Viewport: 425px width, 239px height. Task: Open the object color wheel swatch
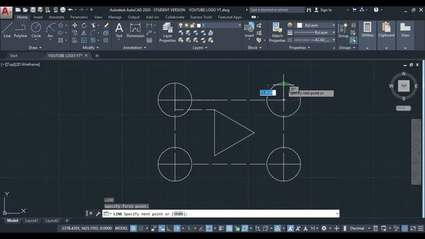[290, 25]
